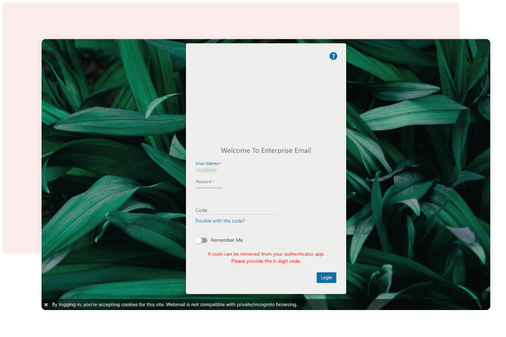The image size is (506, 337).
Task: Focus the Code input field
Action: [235, 210]
